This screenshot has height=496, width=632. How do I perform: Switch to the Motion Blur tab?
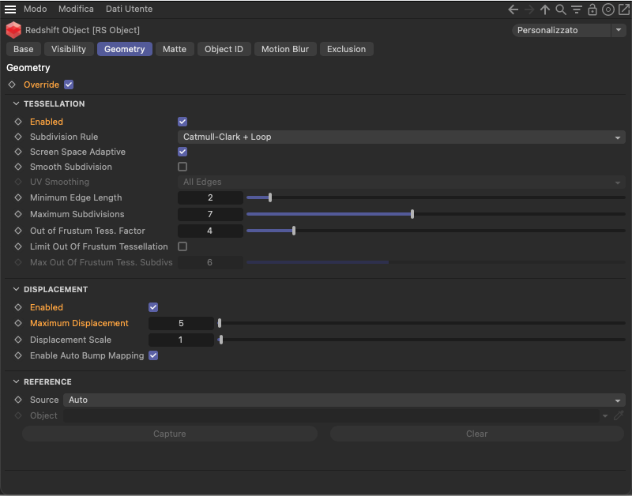coord(285,49)
